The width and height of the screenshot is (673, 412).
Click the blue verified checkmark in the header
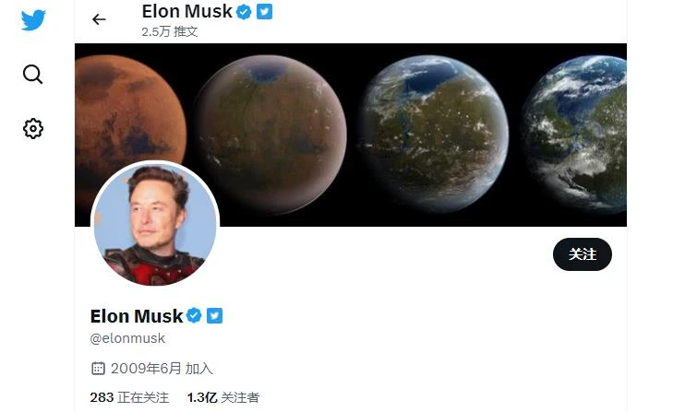(x=244, y=12)
